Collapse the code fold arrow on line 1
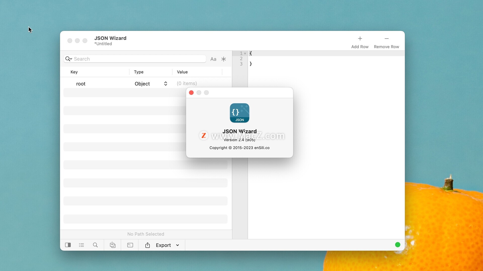Screen dimensions: 483x271 pos(245,54)
